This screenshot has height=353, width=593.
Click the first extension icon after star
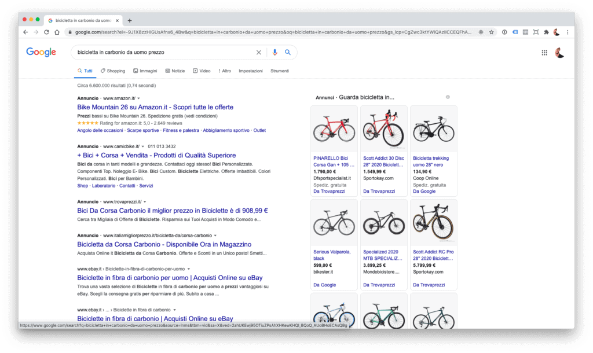pyautogui.click(x=504, y=32)
